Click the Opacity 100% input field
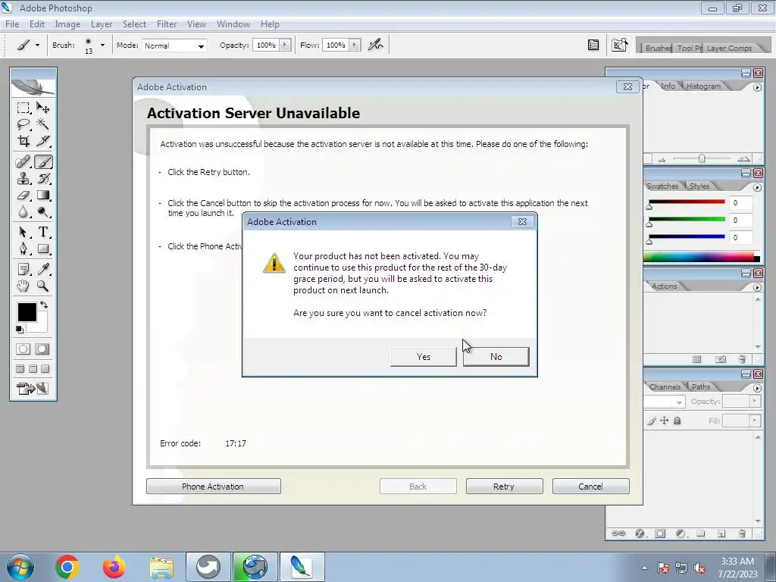776x582 pixels. pos(266,45)
